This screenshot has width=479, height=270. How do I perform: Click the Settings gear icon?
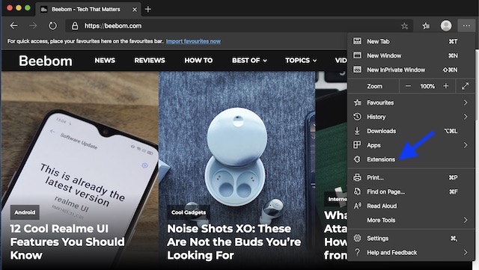[x=357, y=238]
